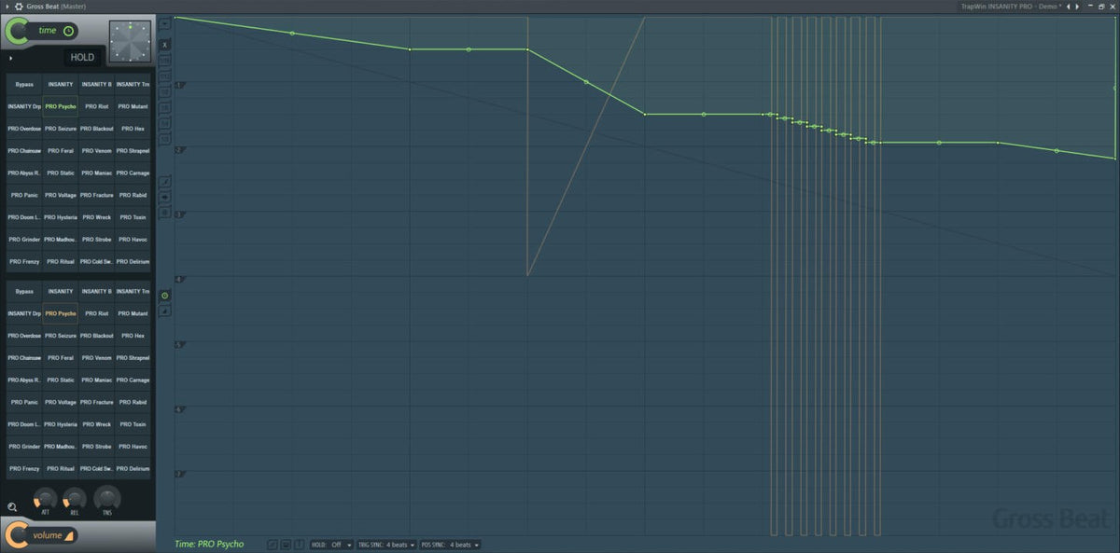Click the X button above envelope tools
This screenshot has height=553, width=1120.
click(165, 44)
